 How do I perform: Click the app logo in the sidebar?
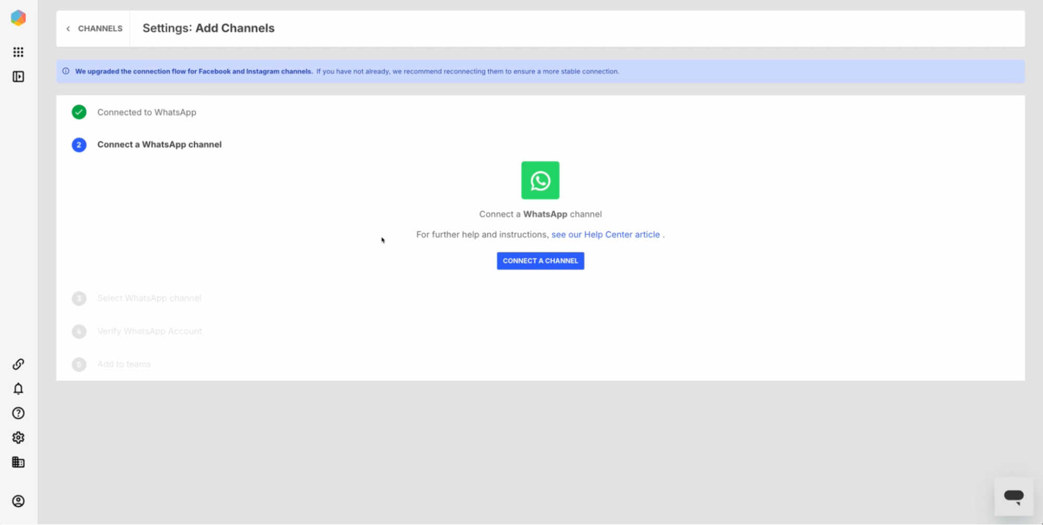[x=18, y=18]
